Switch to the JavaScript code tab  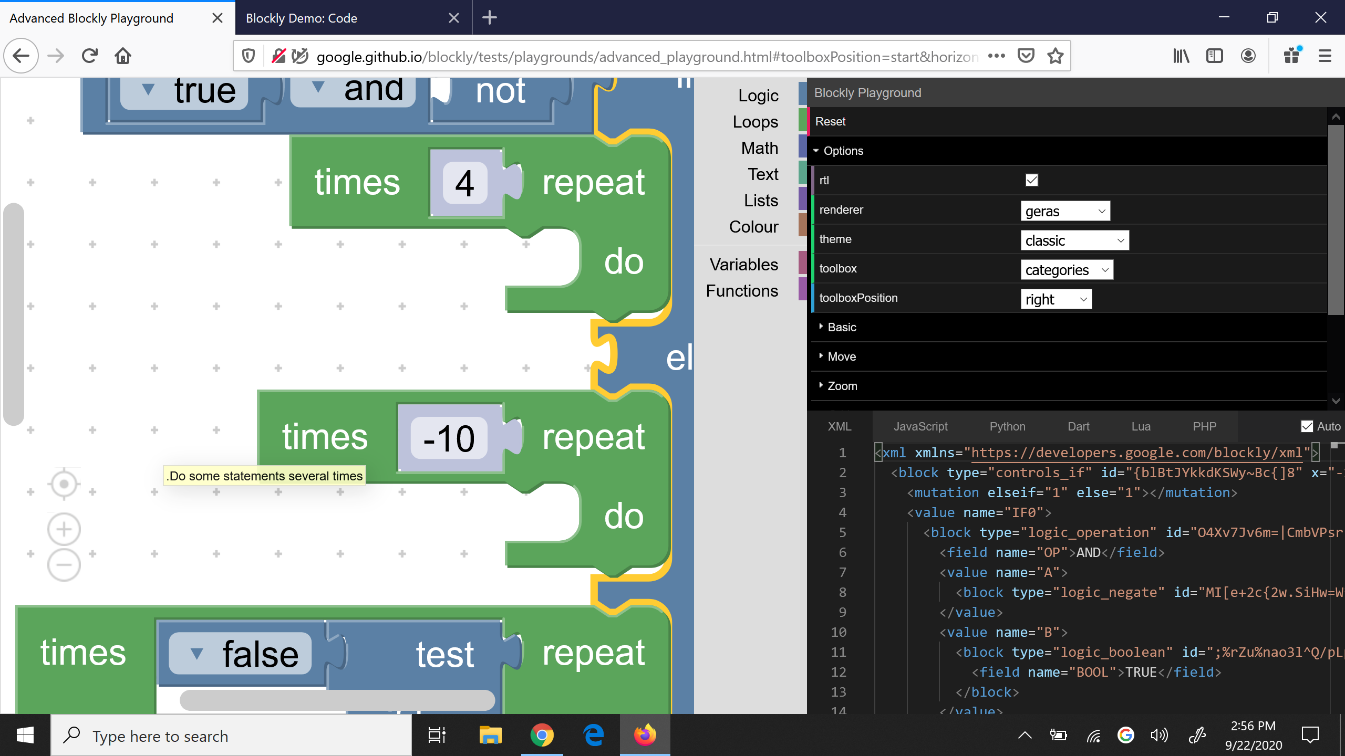click(x=920, y=426)
